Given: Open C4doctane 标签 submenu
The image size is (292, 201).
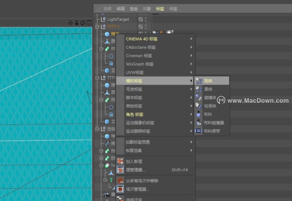Looking at the screenshot, I should tap(155, 47).
